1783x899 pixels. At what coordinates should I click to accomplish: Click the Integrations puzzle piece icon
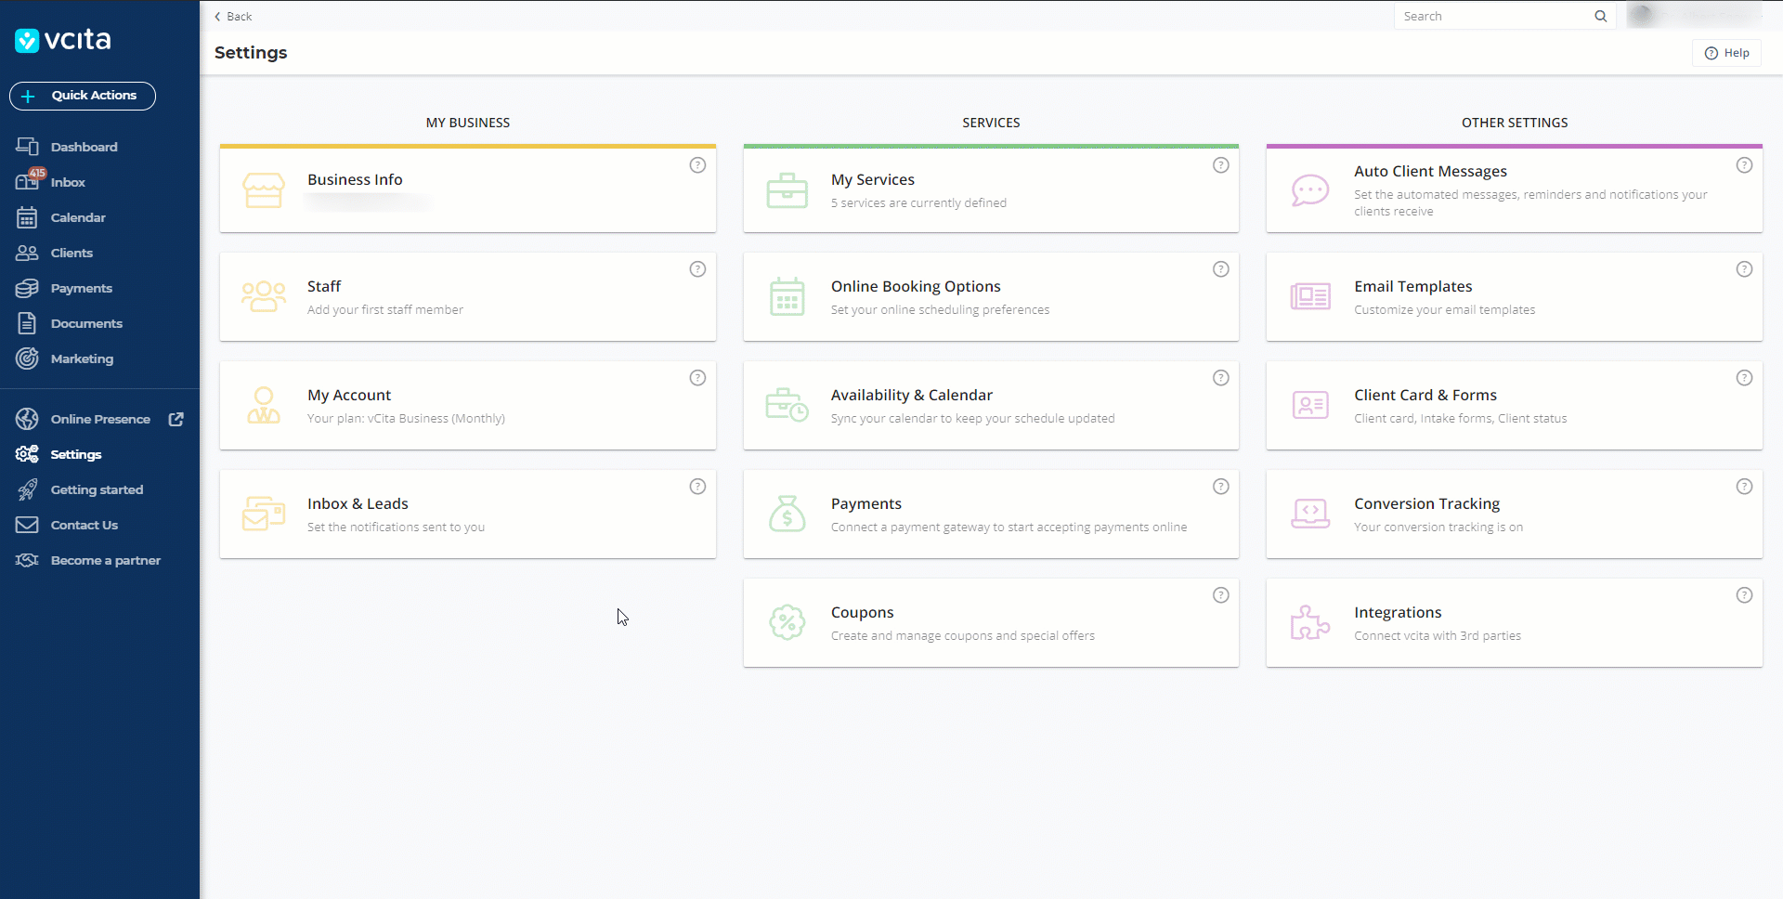[x=1310, y=622]
